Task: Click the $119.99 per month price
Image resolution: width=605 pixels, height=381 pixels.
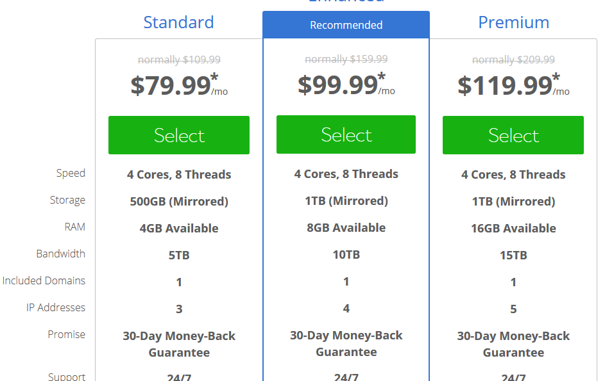Action: 513,85
